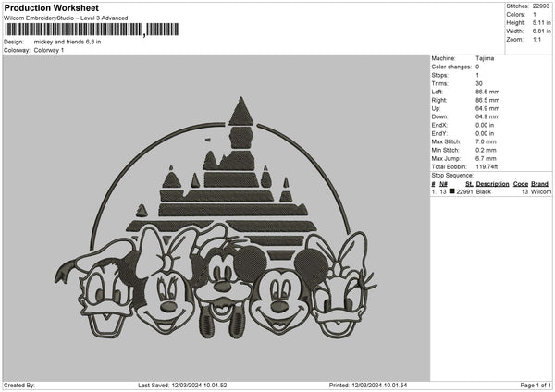
Task: Click the barcode under the worksheet title
Action: coord(92,30)
